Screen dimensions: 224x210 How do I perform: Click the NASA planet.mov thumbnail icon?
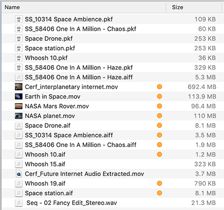click(x=19, y=116)
